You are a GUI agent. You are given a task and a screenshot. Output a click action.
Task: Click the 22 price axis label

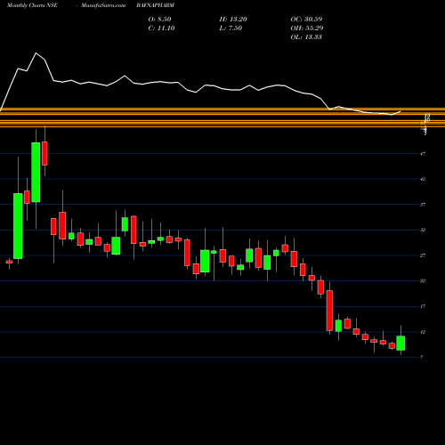[423, 280]
